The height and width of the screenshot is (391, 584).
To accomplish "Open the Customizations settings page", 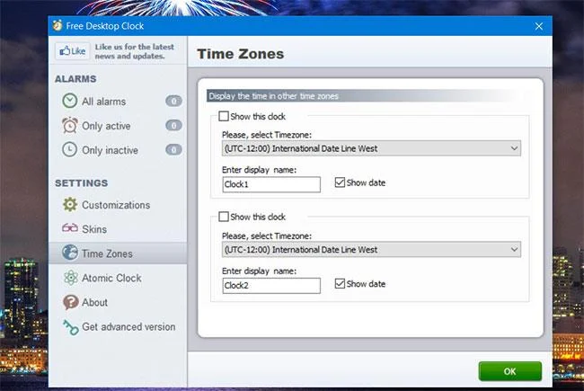I will point(118,205).
